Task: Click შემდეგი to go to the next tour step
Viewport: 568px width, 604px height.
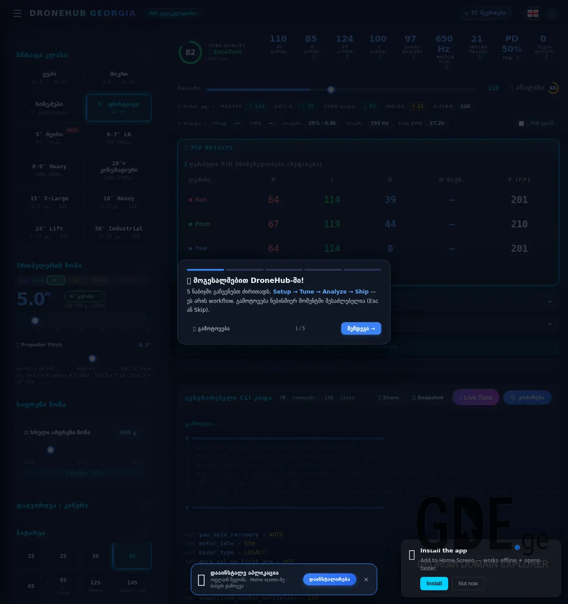Action: [x=361, y=329]
